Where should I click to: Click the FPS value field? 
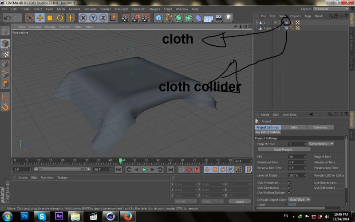297,157
